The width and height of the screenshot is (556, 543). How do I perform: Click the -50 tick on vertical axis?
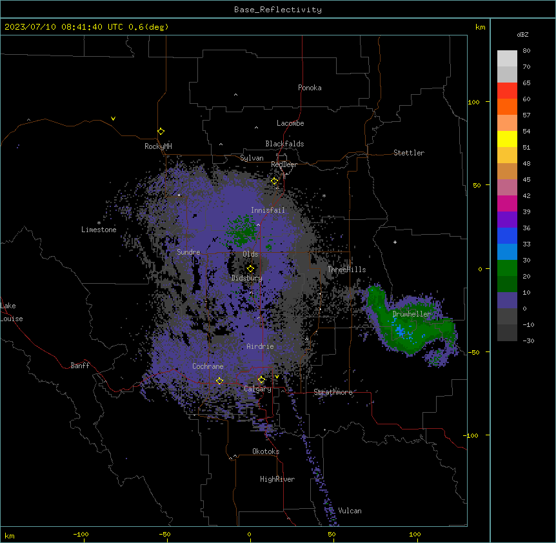pyautogui.click(x=473, y=352)
